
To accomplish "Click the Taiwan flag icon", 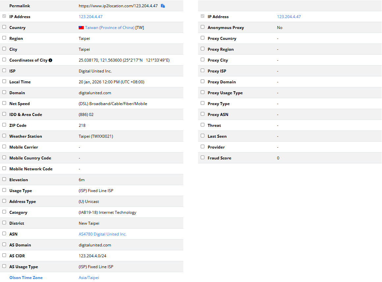I will pos(81,28).
